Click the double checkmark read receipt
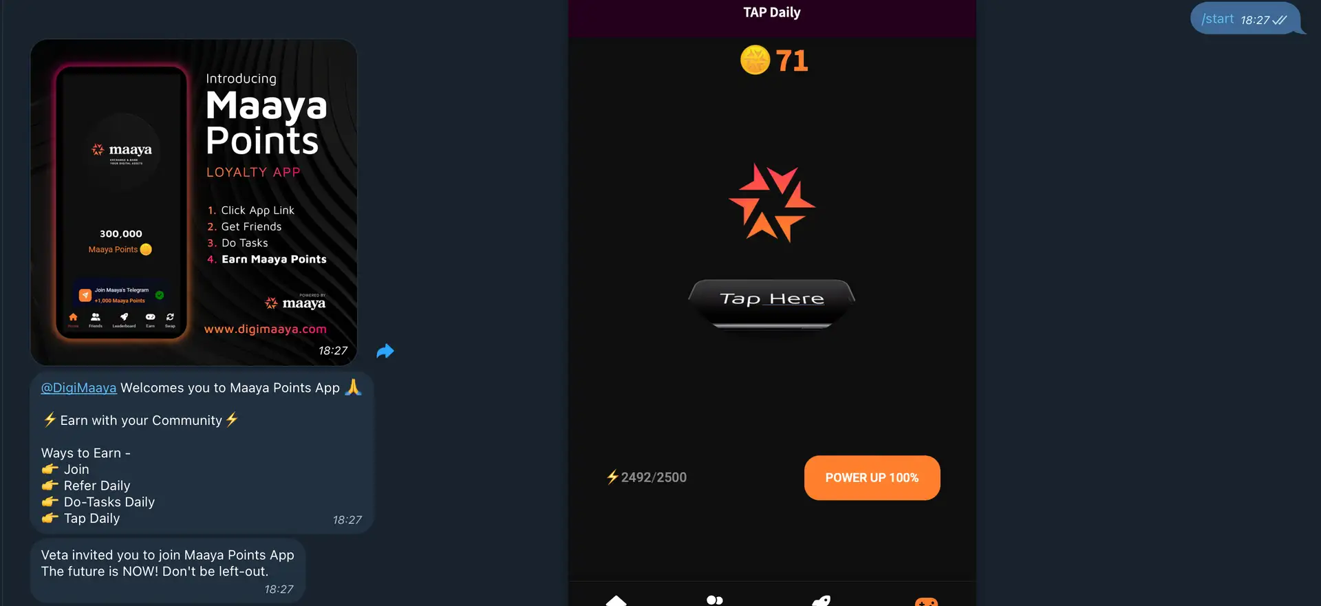 pyautogui.click(x=1280, y=20)
